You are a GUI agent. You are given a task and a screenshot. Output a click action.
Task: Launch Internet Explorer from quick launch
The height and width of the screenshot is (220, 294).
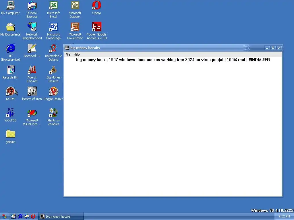click(x=20, y=217)
